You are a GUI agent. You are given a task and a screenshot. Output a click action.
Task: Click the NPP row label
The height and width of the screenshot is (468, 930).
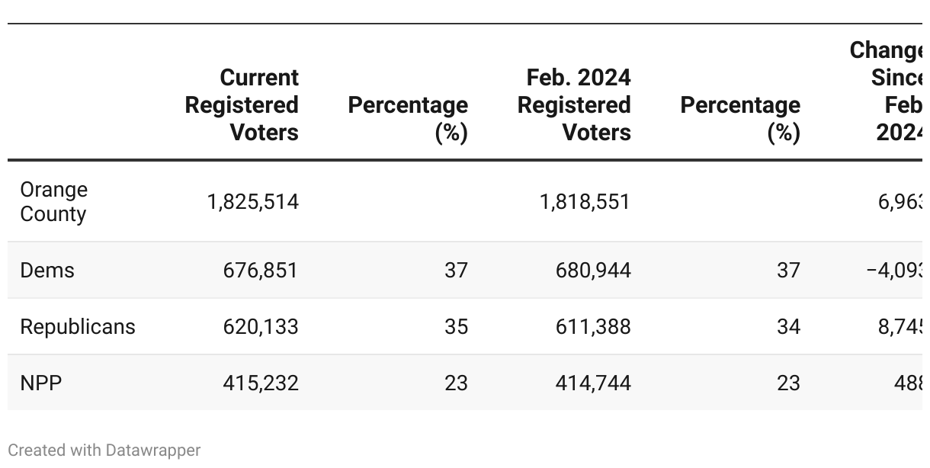[x=41, y=383]
